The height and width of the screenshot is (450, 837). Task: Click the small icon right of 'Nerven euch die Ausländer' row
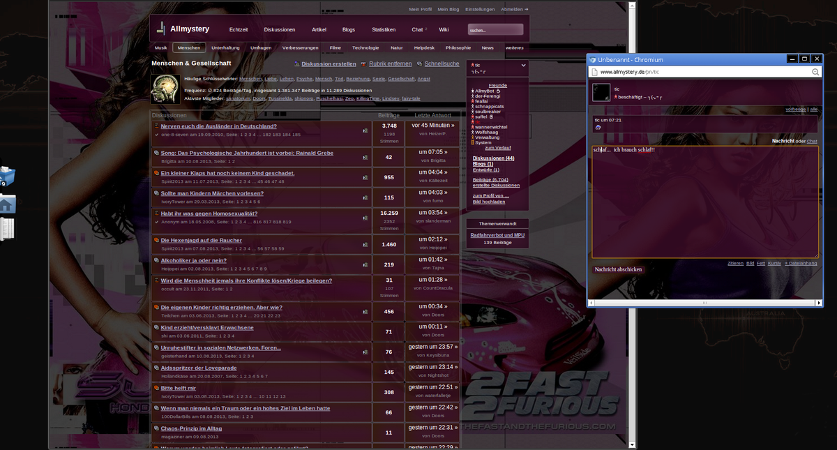tap(365, 130)
